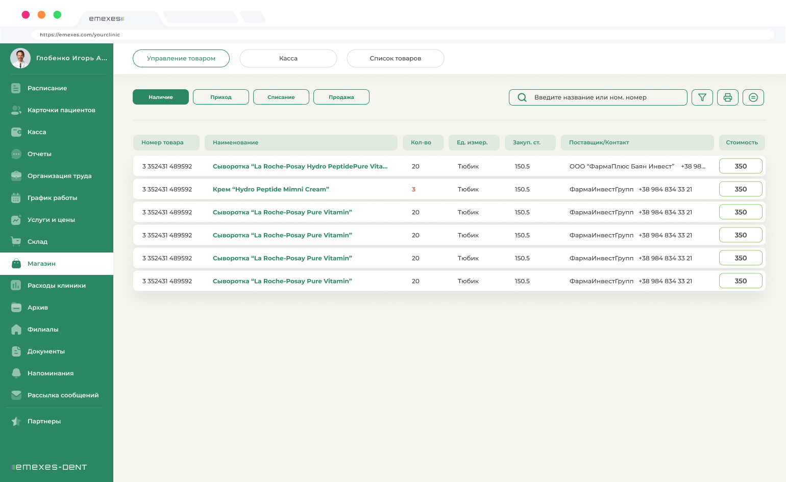Click the Касса sidebar wallet icon

pyautogui.click(x=16, y=132)
